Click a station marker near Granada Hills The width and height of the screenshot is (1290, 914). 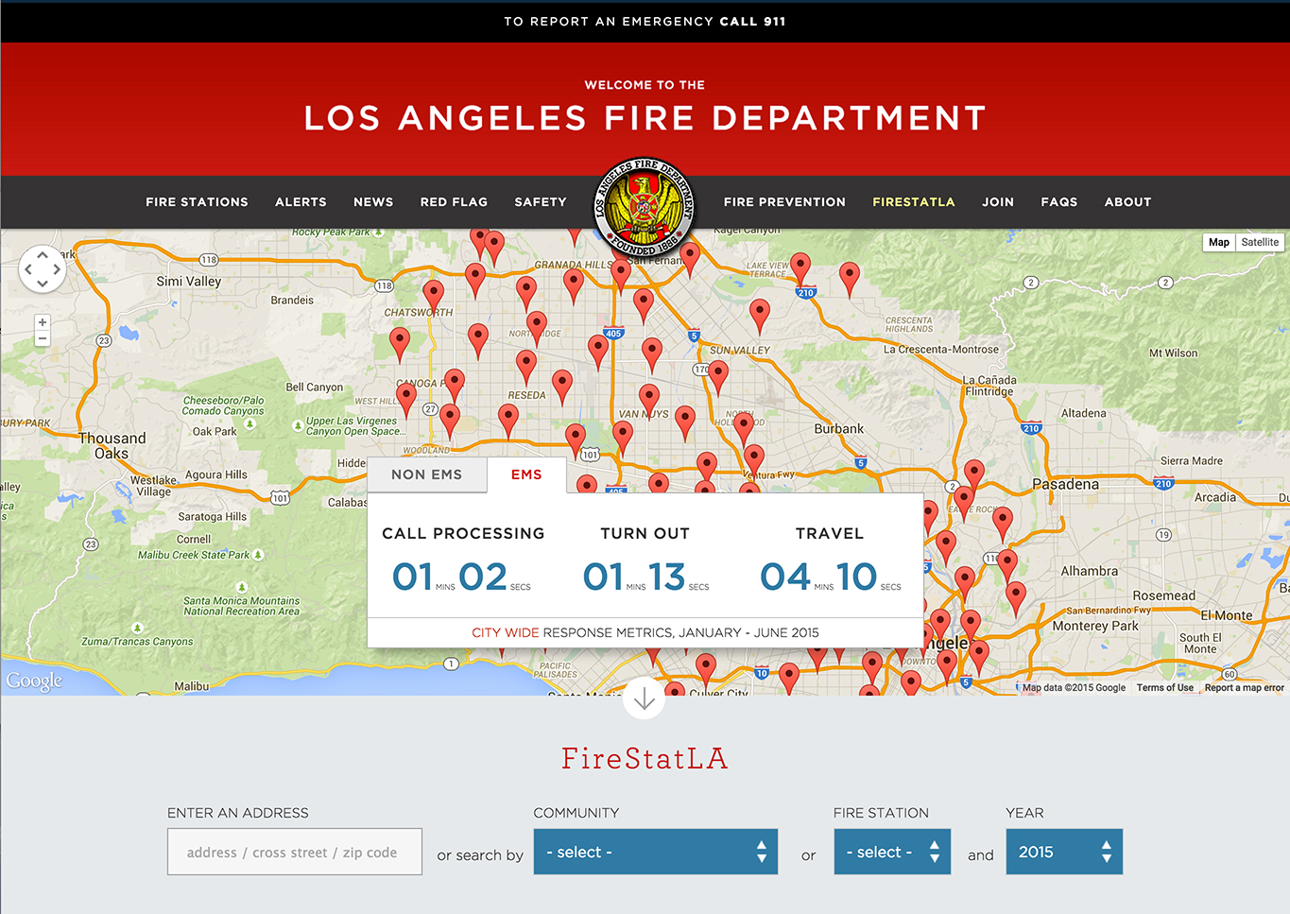576,280
